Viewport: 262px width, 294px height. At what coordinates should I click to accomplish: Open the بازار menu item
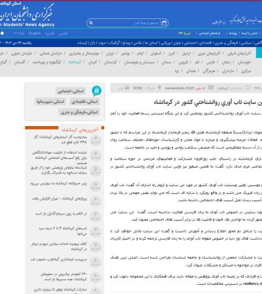[x=92, y=43]
